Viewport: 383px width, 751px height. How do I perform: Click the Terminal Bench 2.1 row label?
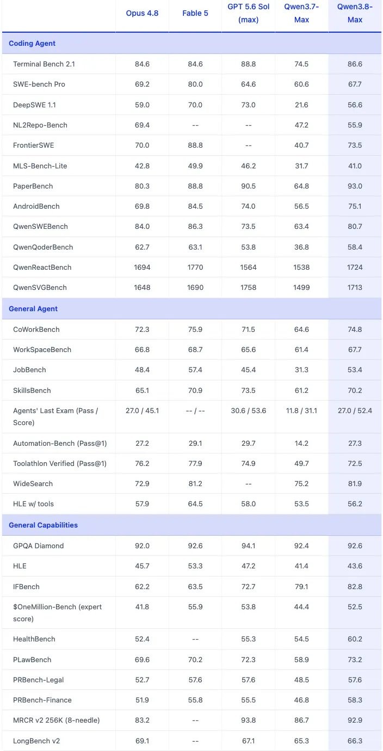pyautogui.click(x=44, y=64)
